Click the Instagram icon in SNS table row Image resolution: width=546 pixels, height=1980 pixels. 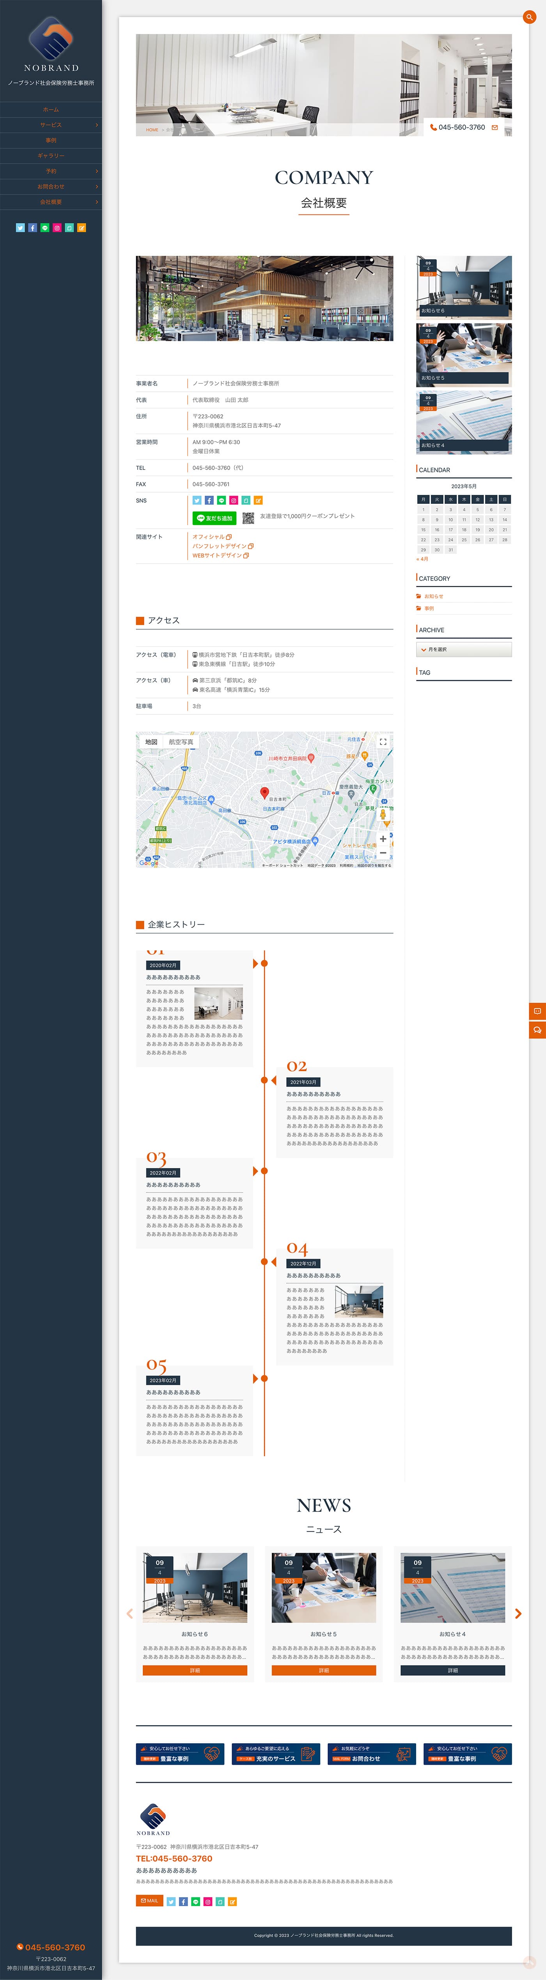click(234, 500)
